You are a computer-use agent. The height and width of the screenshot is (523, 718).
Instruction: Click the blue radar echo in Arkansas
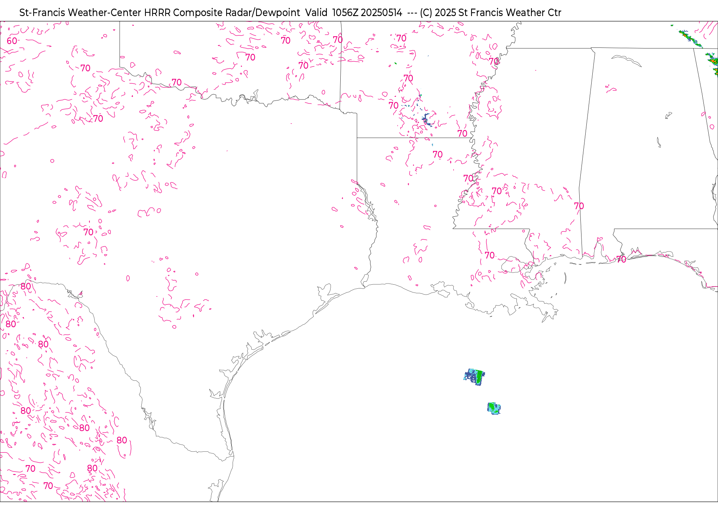[426, 120]
